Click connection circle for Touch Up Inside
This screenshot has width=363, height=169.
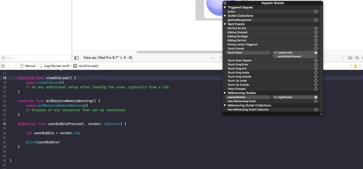[316, 81]
